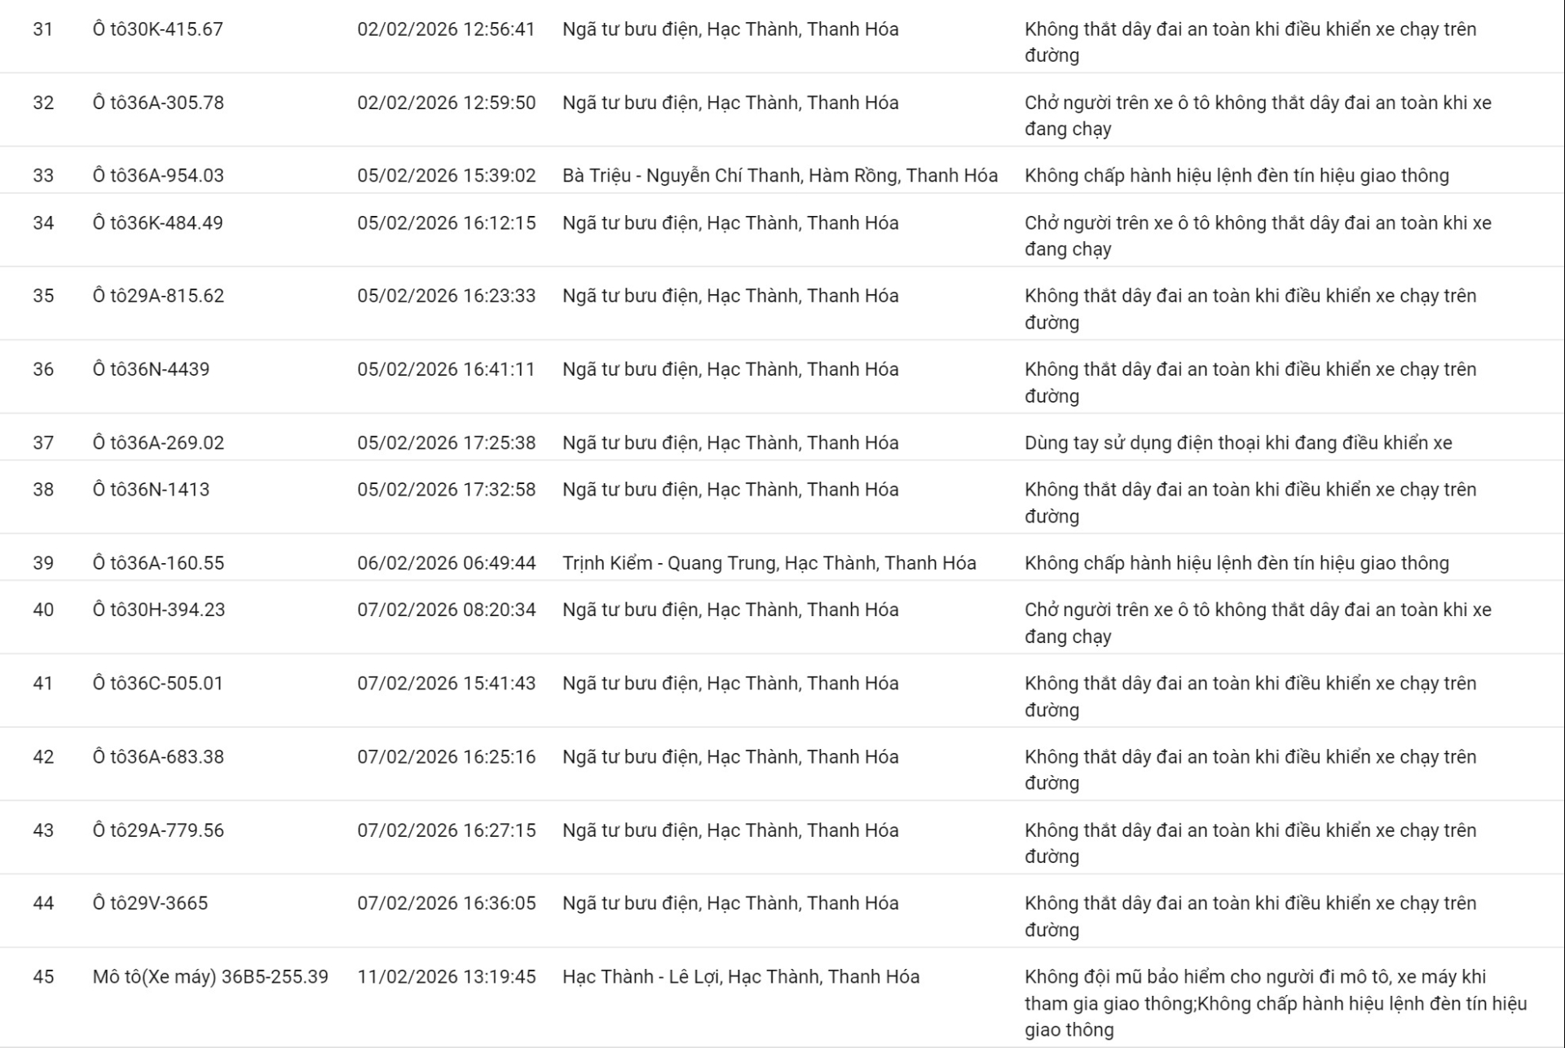This screenshot has width=1565, height=1048.
Task: Click license plate 30K-415.67 in row 31
Action: pyautogui.click(x=157, y=29)
